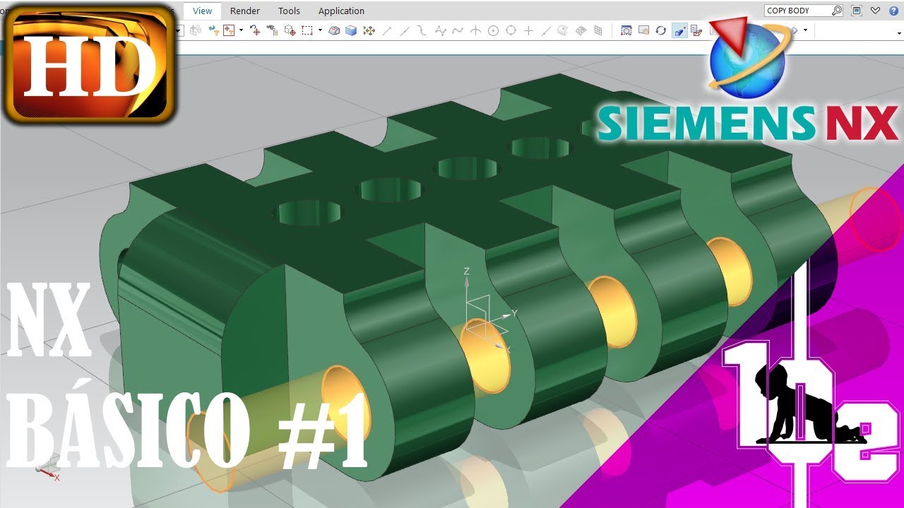
Task: Click the curved-arrow crosshair deselect icon
Action: [255, 30]
